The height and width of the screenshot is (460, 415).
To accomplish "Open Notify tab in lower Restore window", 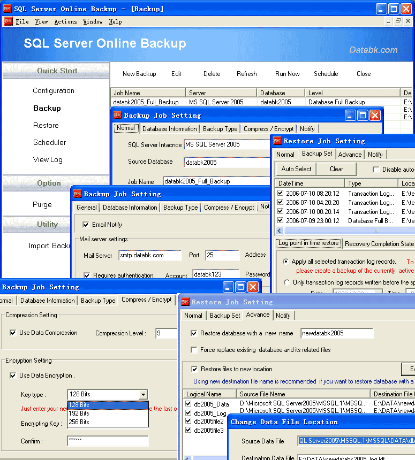I will 283,316.
